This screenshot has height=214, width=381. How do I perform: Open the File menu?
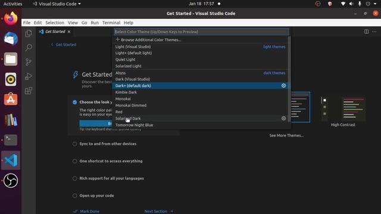pos(27,23)
